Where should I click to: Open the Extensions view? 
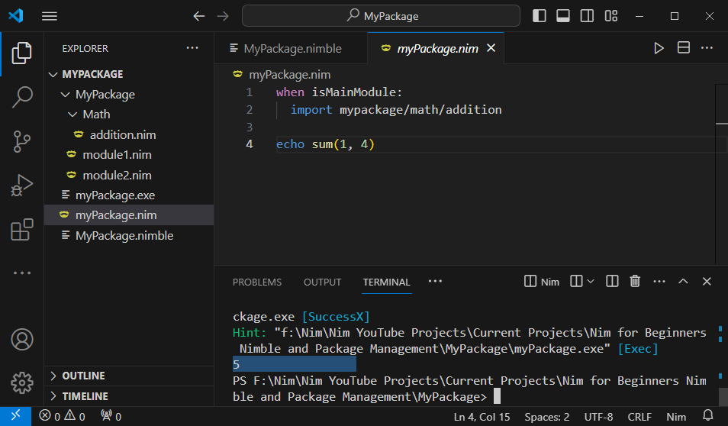(22, 230)
